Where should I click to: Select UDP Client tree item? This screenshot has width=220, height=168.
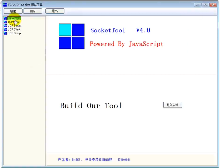pyautogui.click(x=14, y=30)
